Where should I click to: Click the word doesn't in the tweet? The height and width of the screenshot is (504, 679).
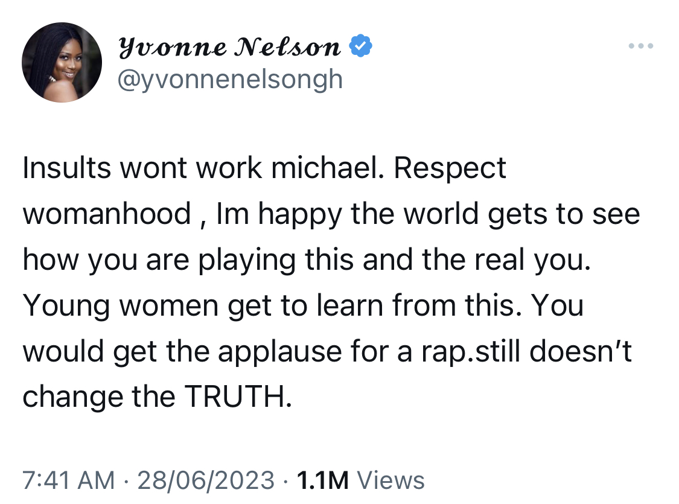(x=581, y=351)
